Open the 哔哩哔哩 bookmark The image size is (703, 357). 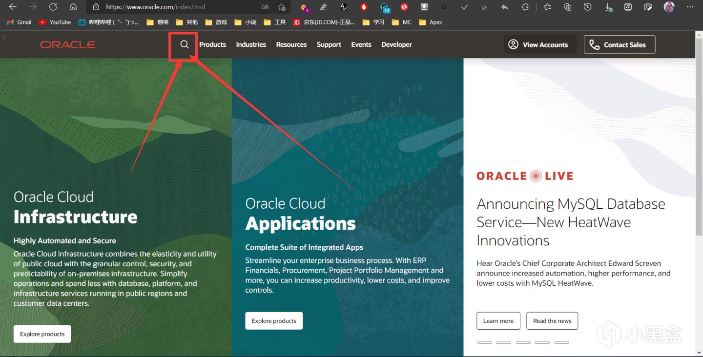coord(108,22)
